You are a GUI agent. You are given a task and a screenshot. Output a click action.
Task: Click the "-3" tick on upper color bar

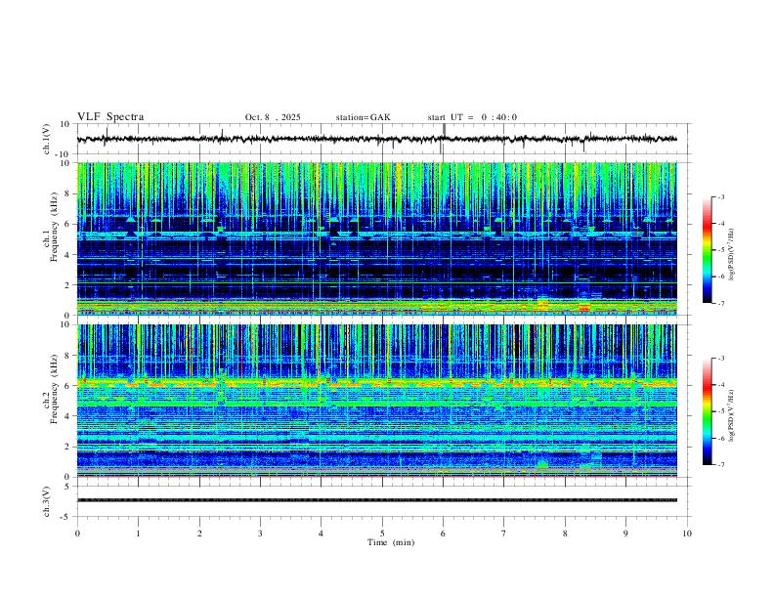point(720,196)
